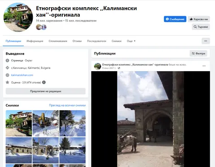Image resolution: width=215 pixels, height=167 pixels.
Task: Click the Съобщение message button
Action: click(x=175, y=19)
